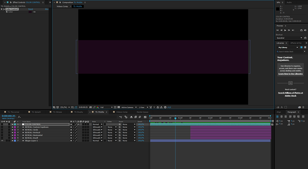The image size is (308, 169).
Task: Open Learn How to Use Libraries link
Action: tap(290, 74)
